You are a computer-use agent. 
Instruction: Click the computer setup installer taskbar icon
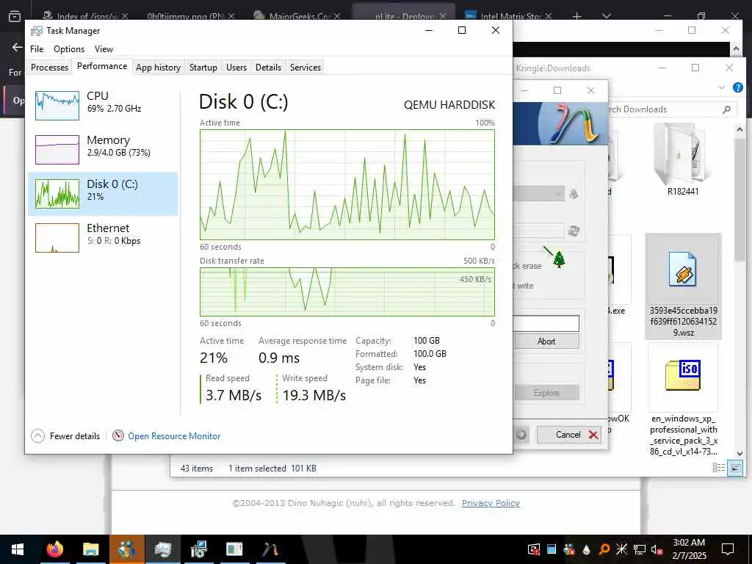tap(198, 549)
